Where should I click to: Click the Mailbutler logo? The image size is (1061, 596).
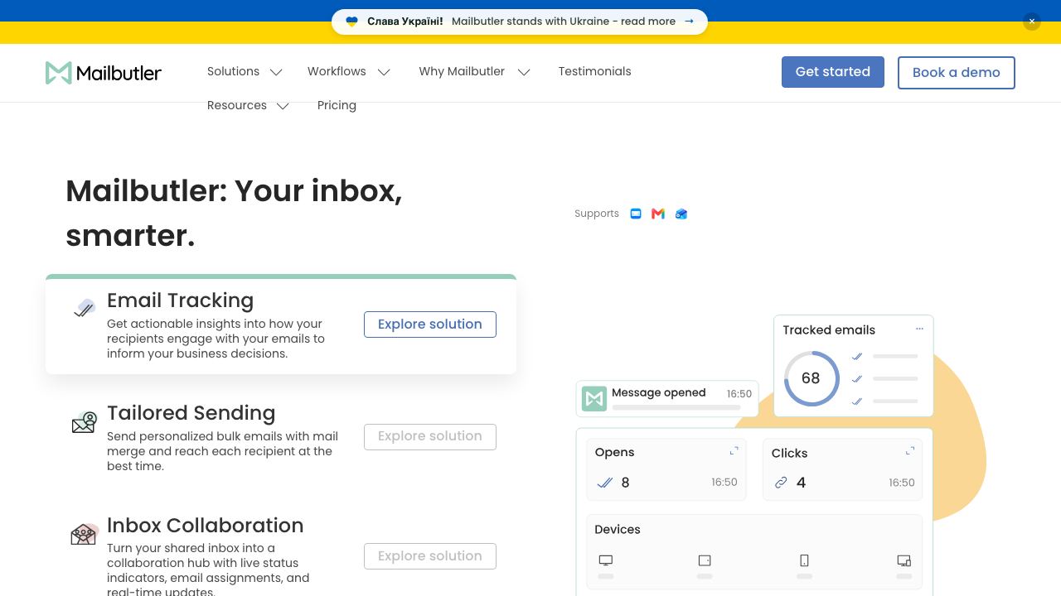point(104,73)
